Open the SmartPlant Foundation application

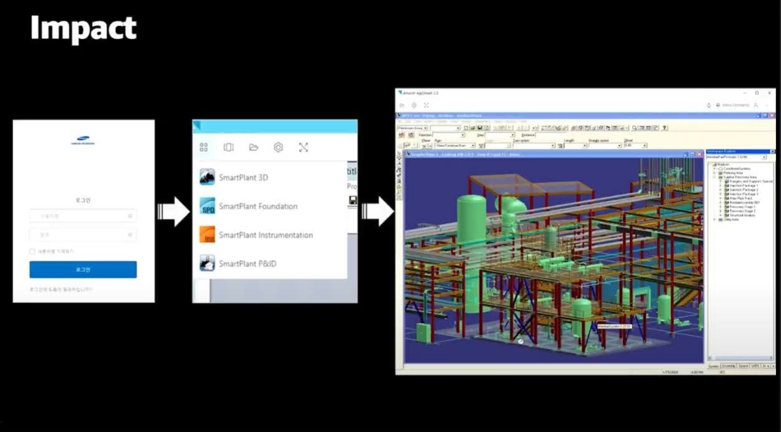coord(257,206)
